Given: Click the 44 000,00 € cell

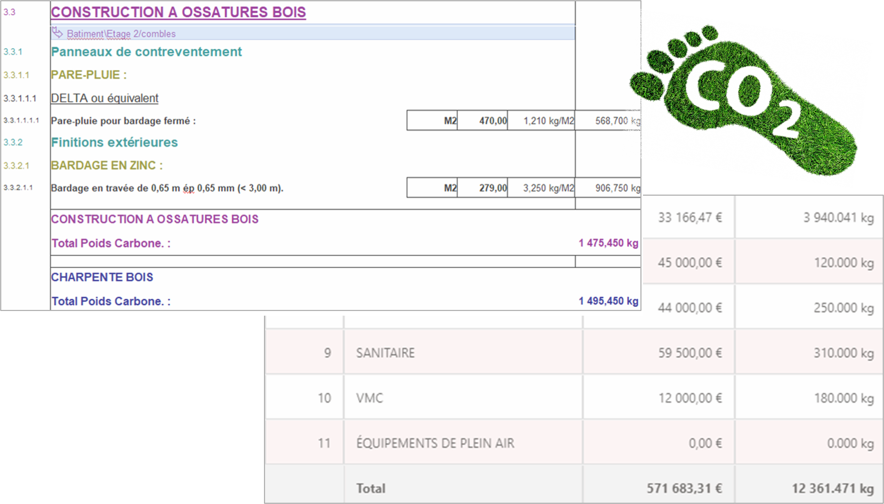Looking at the screenshot, I should [690, 308].
